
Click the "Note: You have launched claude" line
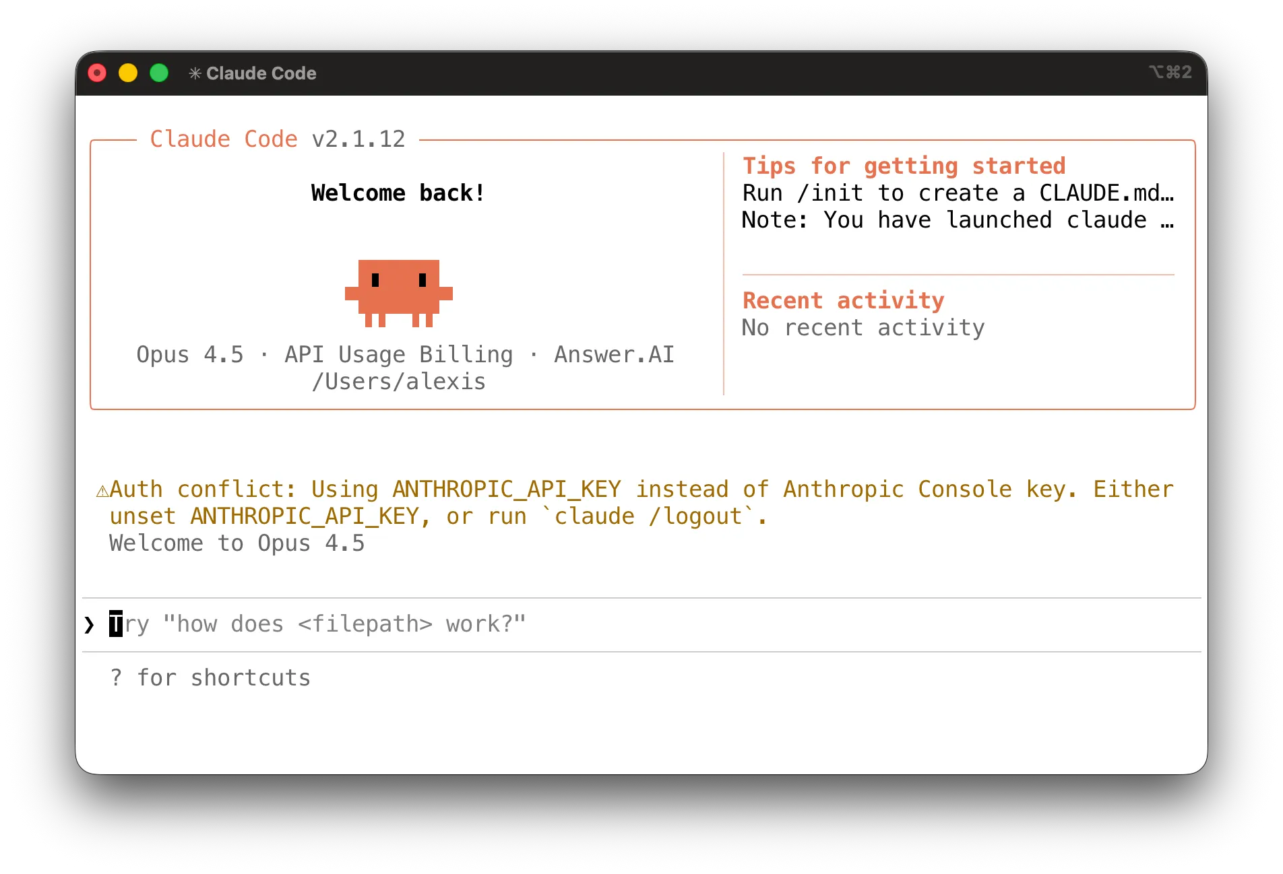[x=958, y=220]
